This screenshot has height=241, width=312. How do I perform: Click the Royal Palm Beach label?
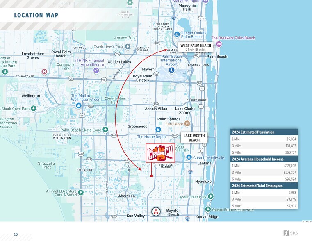click(61, 54)
